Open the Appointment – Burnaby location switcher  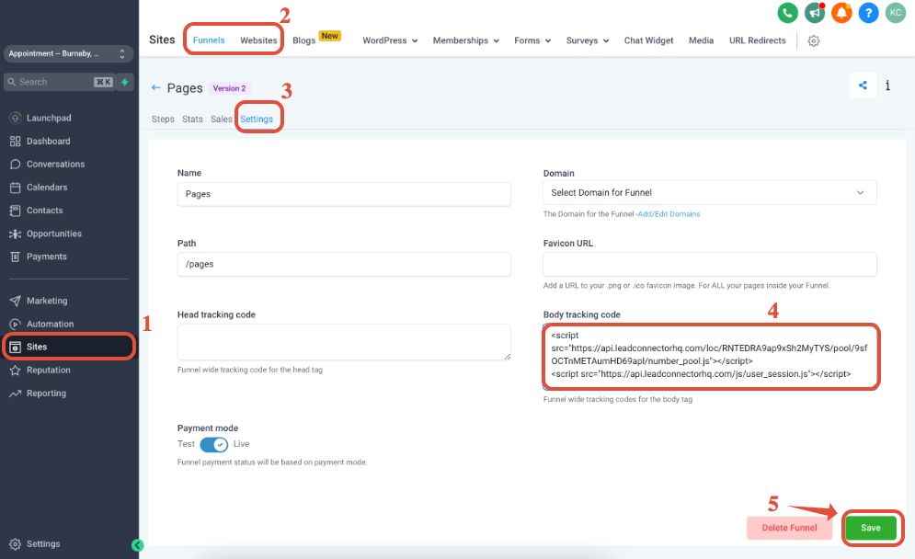pos(68,53)
